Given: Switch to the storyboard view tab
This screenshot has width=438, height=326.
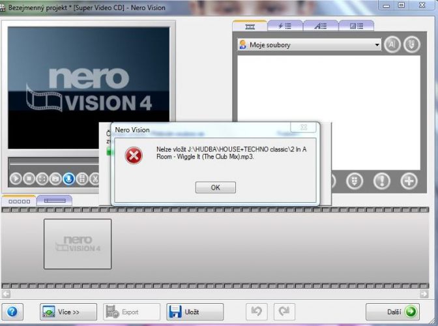Looking at the screenshot, I should (x=19, y=201).
